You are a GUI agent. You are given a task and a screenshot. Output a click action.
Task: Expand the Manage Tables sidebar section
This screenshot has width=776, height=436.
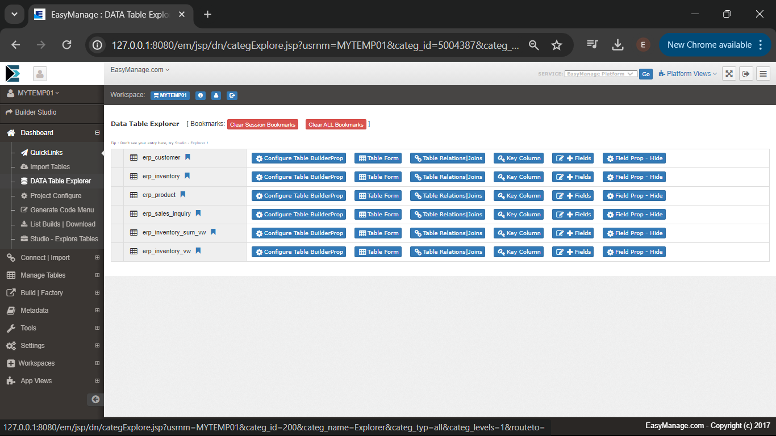(97, 275)
